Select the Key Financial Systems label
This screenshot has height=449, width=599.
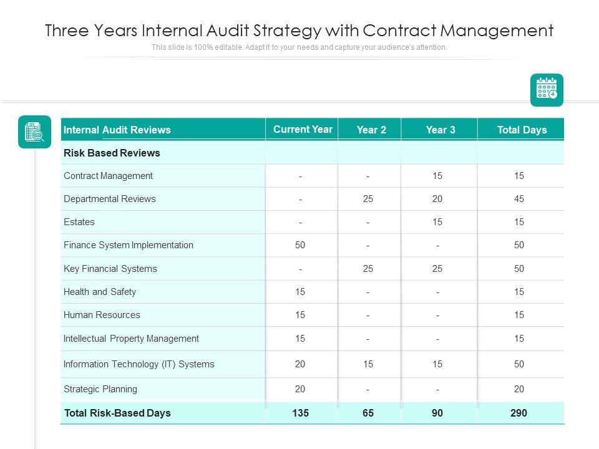110,269
